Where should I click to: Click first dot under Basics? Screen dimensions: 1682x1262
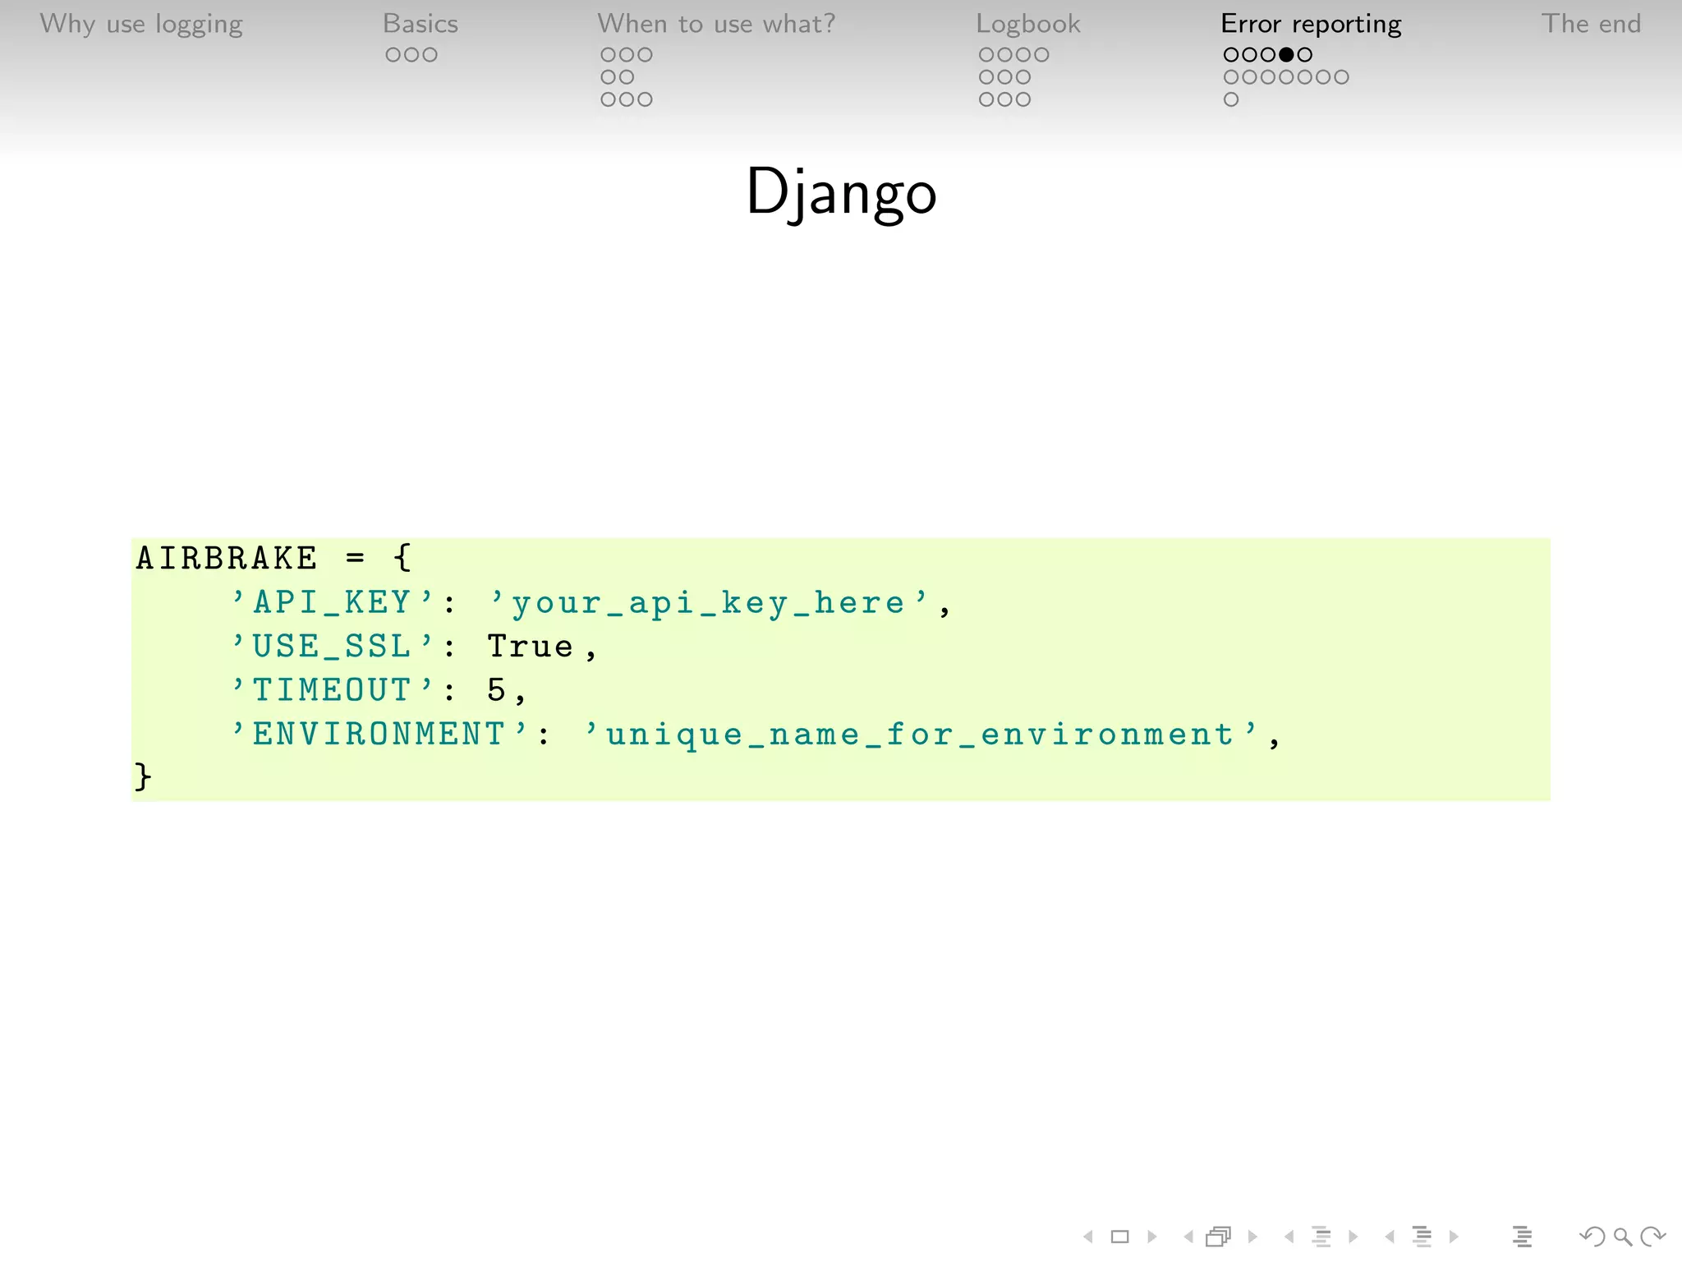(393, 55)
